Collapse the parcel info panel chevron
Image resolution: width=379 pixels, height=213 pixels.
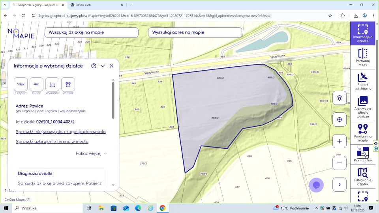[103, 66]
